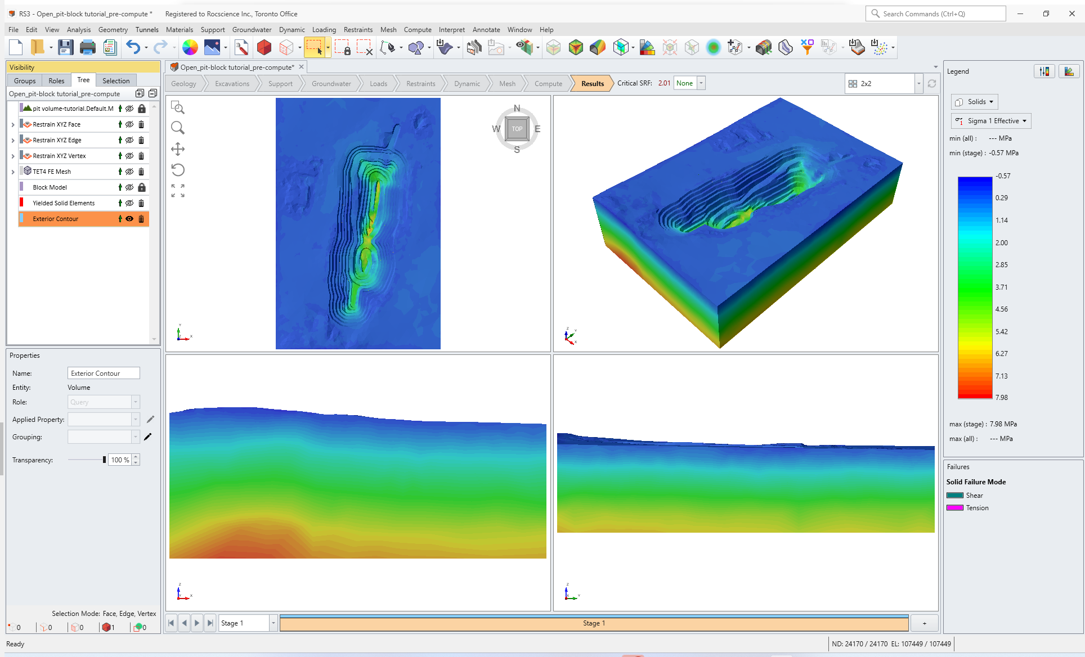Click the circular green-blue heat spot icon
This screenshot has height=657, width=1085.
click(x=713, y=48)
